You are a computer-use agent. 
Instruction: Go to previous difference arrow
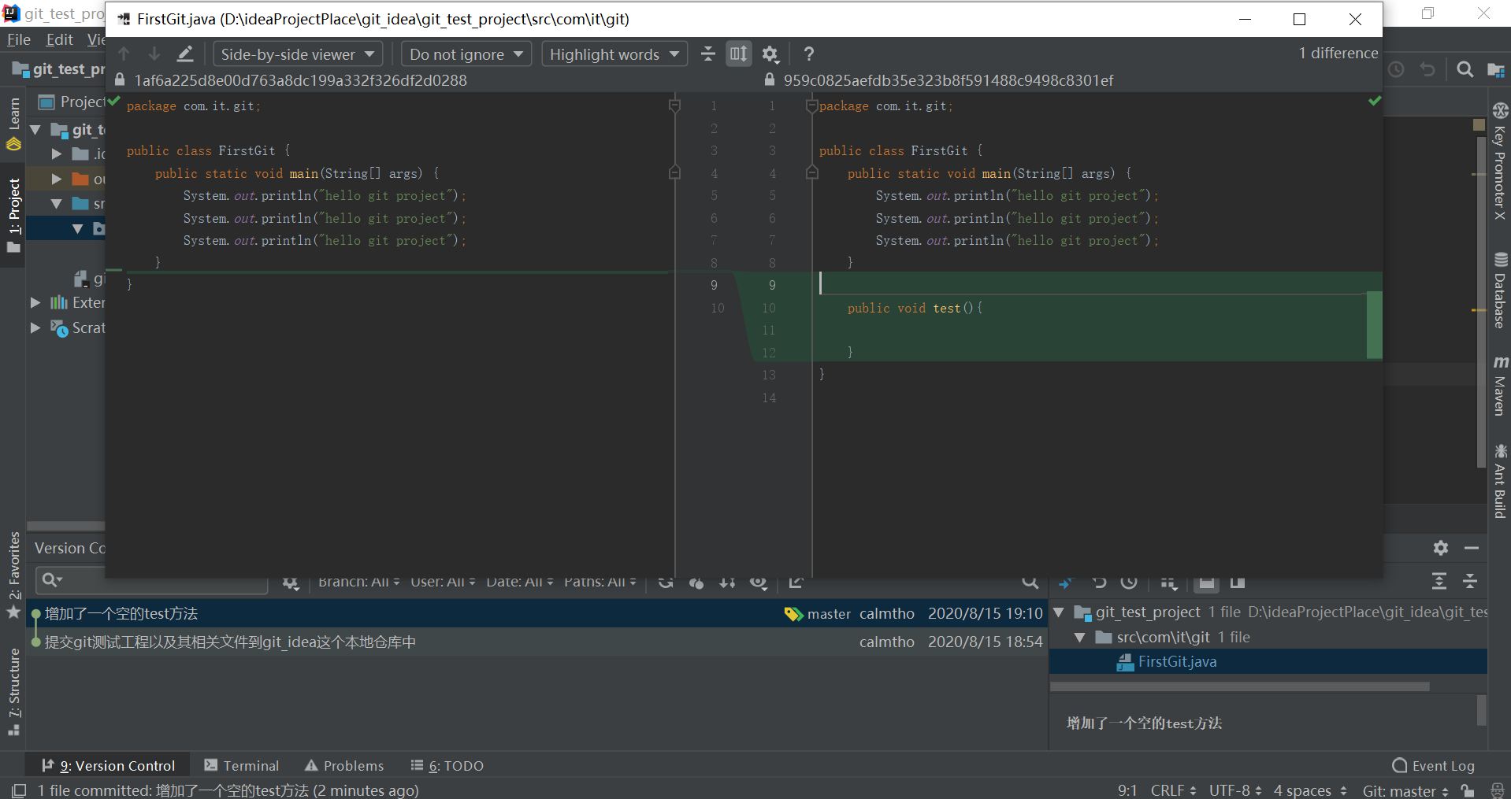(124, 54)
